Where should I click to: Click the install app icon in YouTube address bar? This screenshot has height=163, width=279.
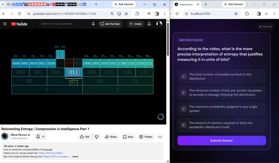[119, 14]
